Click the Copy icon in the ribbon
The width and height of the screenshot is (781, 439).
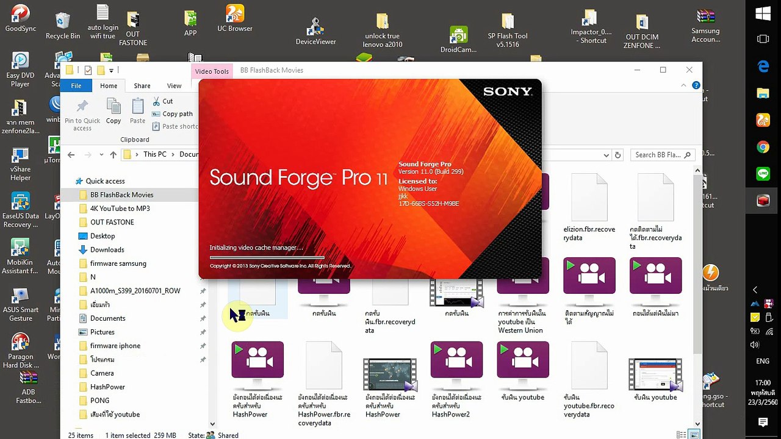point(113,111)
